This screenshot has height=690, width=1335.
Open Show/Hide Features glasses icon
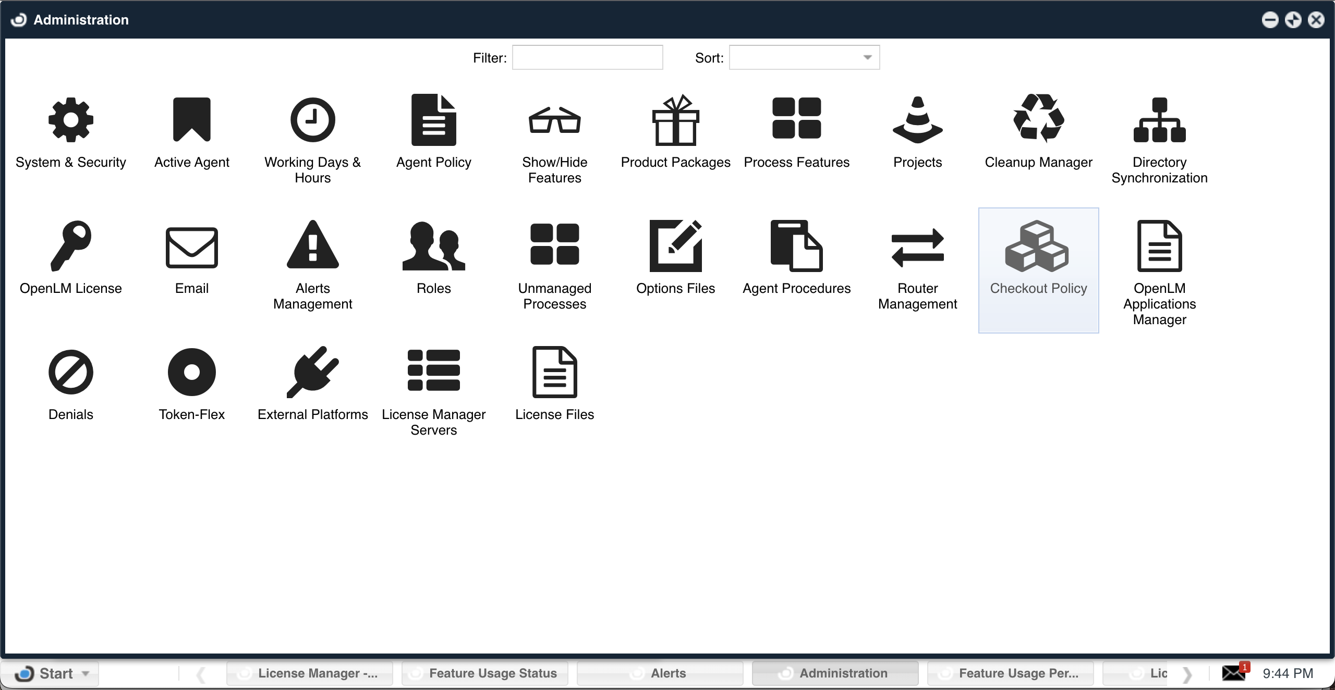pyautogui.click(x=554, y=120)
